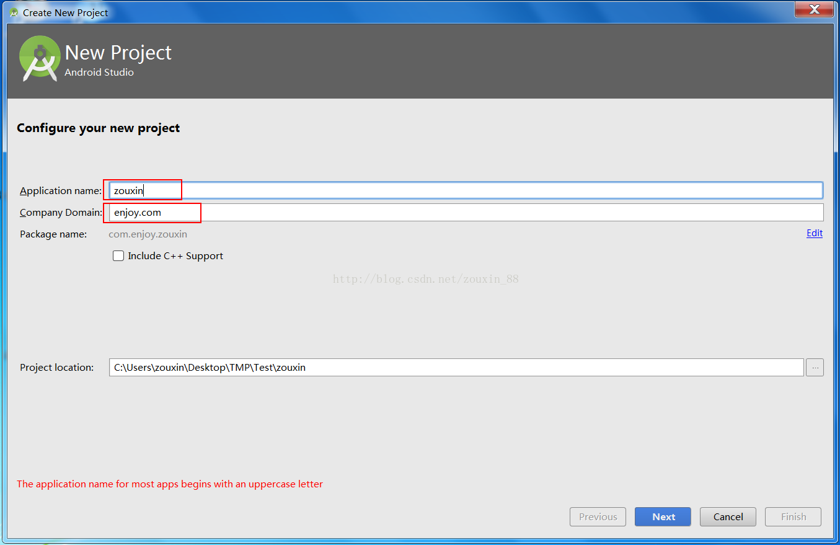Click the 'New Project' header title
This screenshot has width=840, height=545.
click(118, 53)
